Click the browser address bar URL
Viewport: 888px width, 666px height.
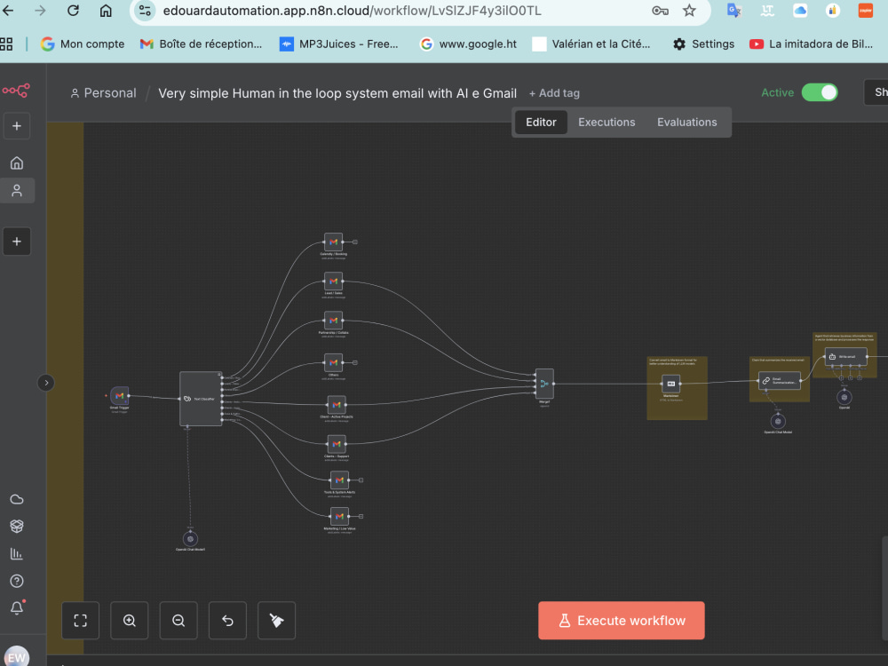tap(352, 11)
